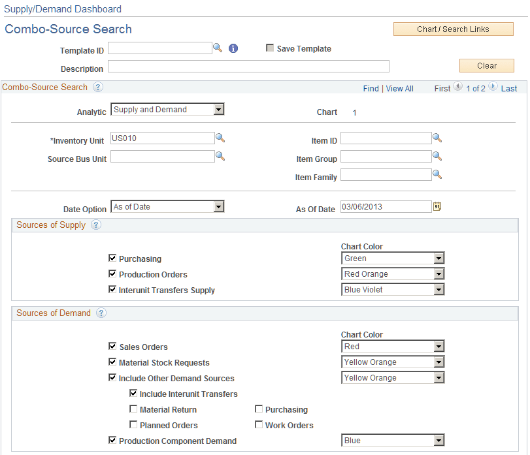
Task: Open the Template ID lookup magnifier
Action: point(218,48)
